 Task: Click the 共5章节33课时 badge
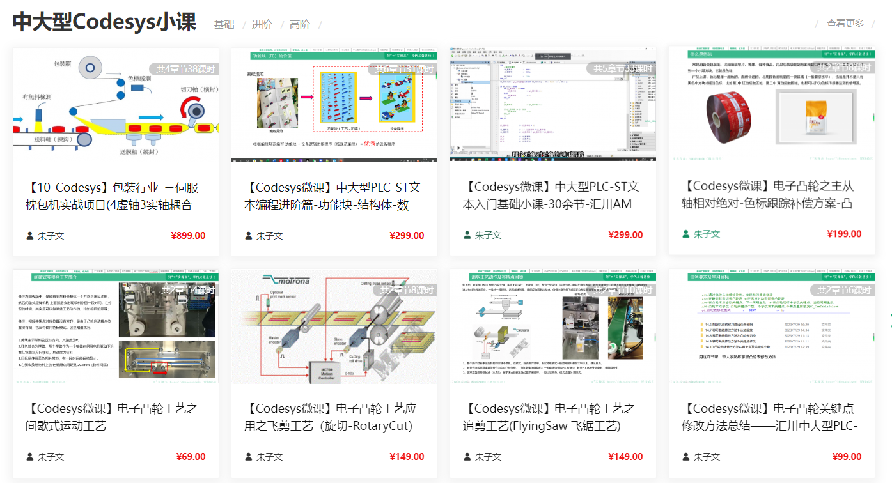622,68
